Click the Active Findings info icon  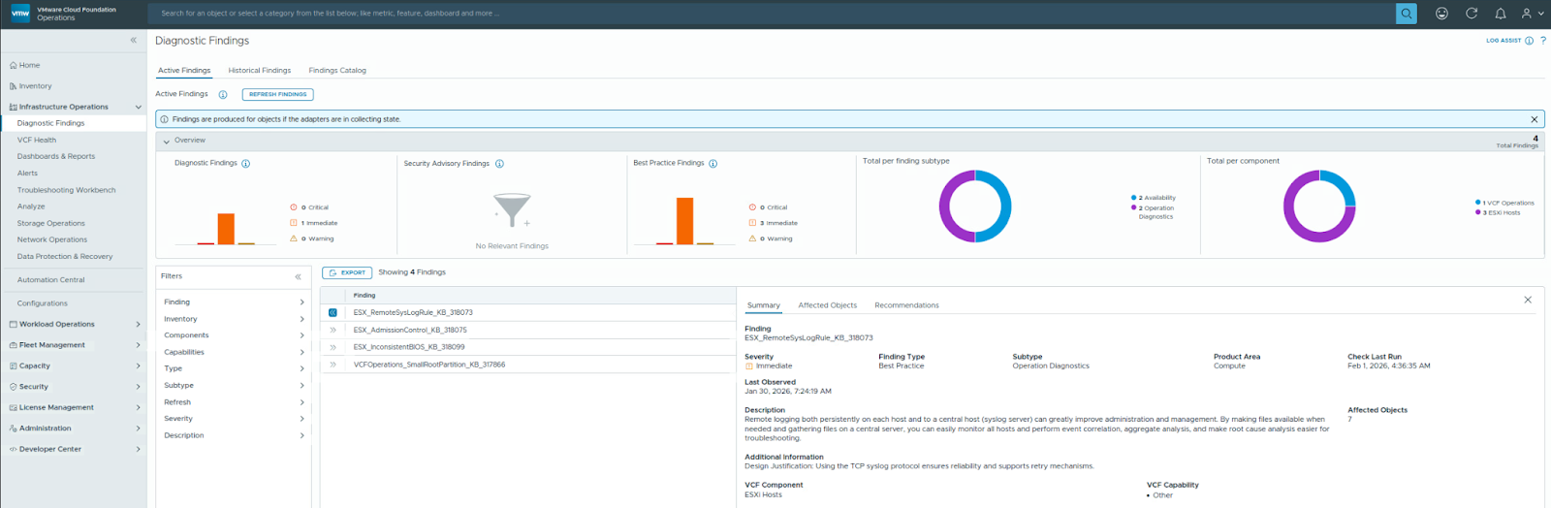pyautogui.click(x=223, y=95)
